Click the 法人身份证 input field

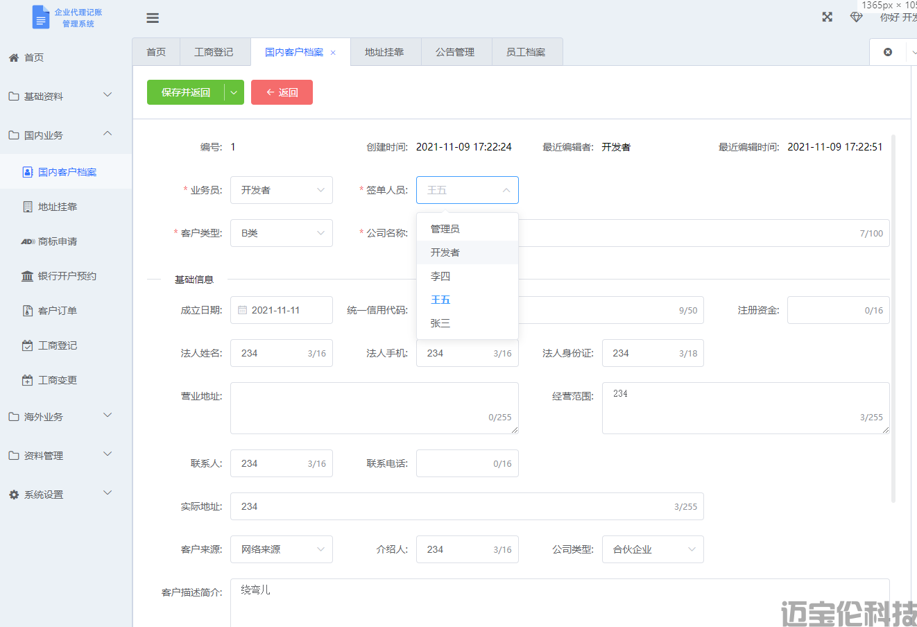(653, 353)
